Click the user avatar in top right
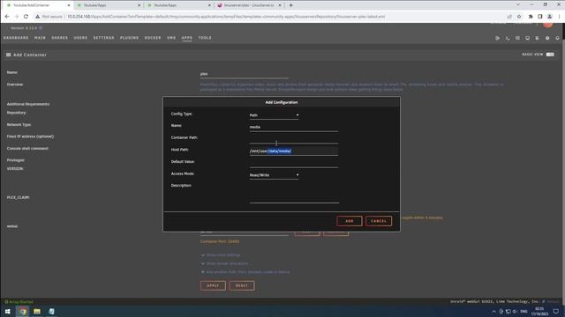The height and width of the screenshot is (317, 565). (x=547, y=24)
